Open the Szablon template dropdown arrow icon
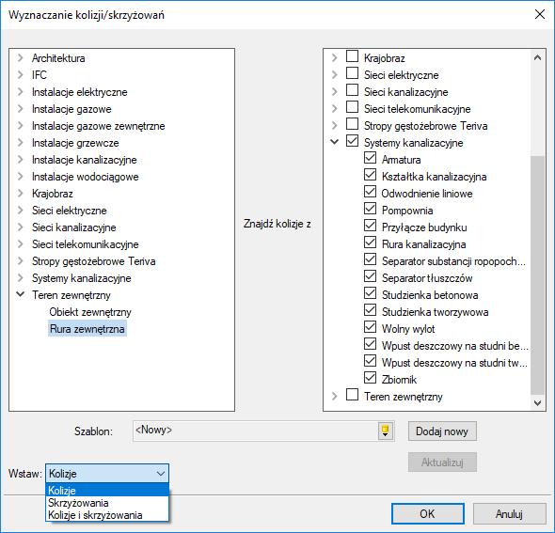555x533 pixels. (386, 431)
